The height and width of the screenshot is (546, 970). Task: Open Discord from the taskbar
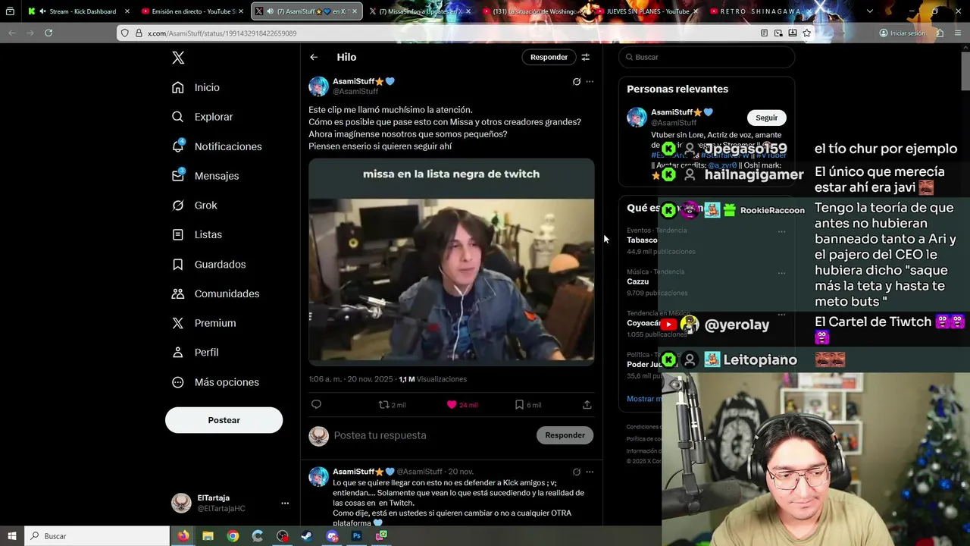(x=332, y=536)
